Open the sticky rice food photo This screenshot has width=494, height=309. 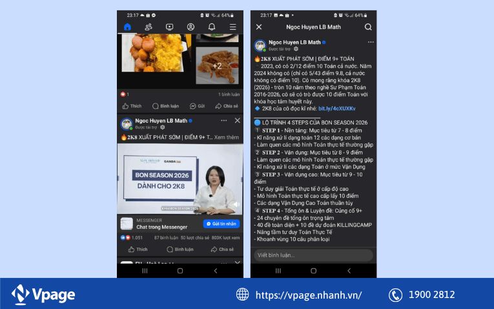coord(152,53)
